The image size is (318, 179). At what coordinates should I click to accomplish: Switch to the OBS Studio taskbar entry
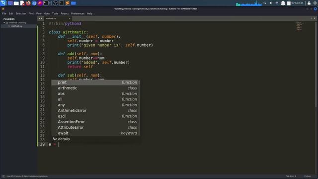click(x=55, y=3)
